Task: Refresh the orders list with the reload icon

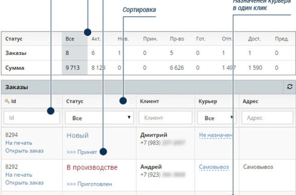Action: point(289,87)
